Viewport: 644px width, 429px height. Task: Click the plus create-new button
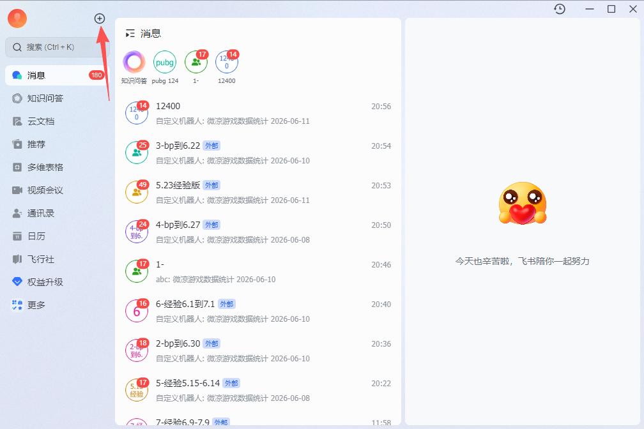(100, 19)
